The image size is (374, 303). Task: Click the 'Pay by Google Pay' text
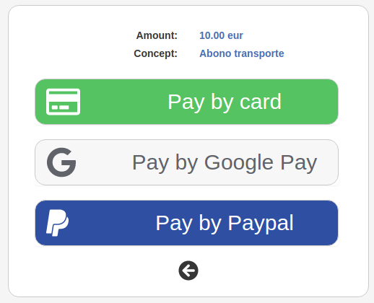click(225, 163)
